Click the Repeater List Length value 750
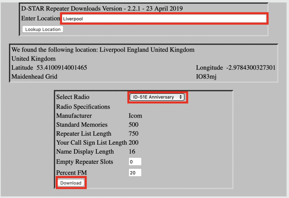The width and height of the screenshot is (289, 198). [x=133, y=134]
